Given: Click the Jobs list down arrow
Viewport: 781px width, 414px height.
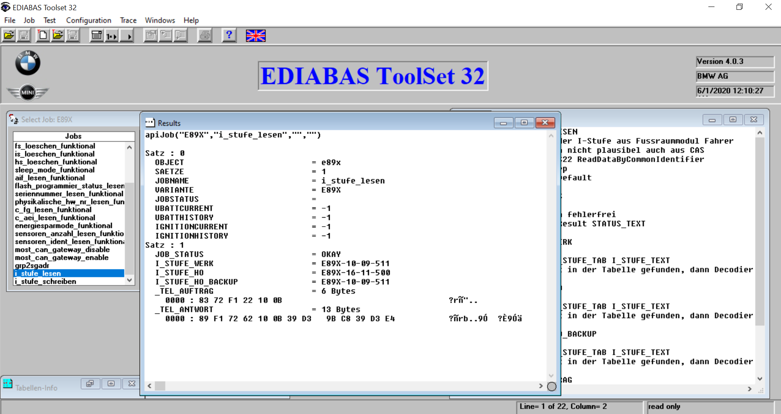Looking at the screenshot, I should pos(130,280).
